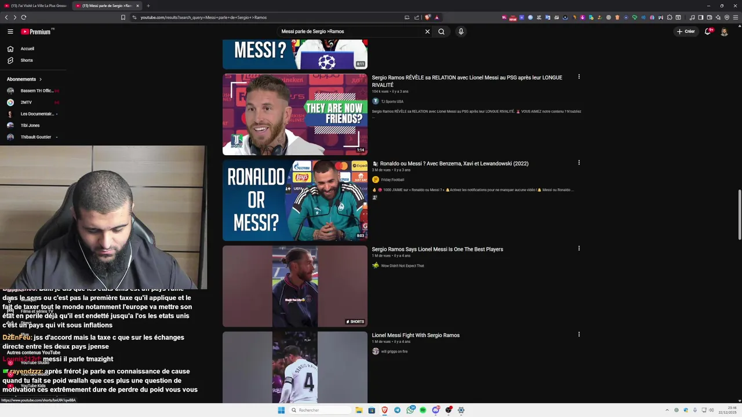Screen dimensions: 742x417
Task: Open the title Sergio Ramos Says Lionel Messi
Action: (x=437, y=249)
